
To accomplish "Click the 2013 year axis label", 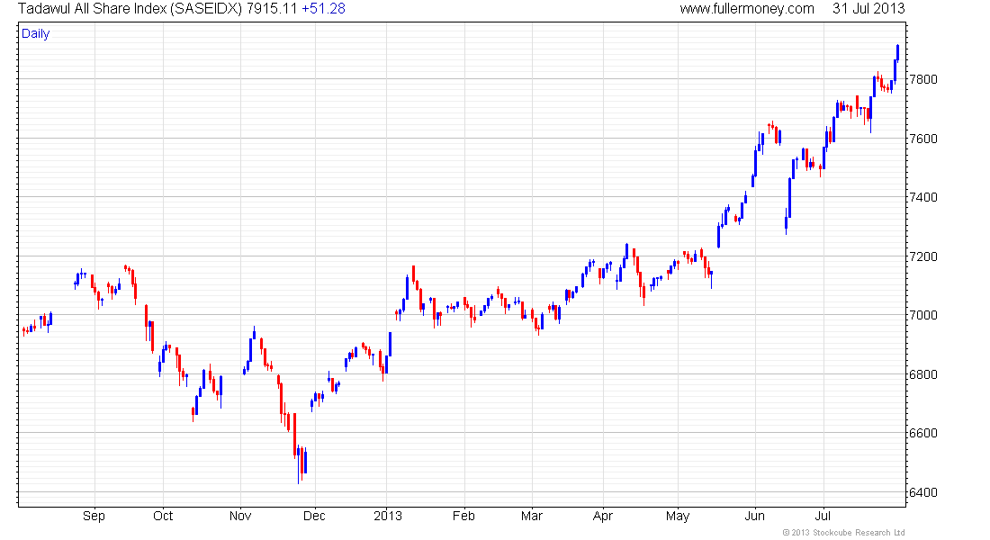I will tap(388, 516).
